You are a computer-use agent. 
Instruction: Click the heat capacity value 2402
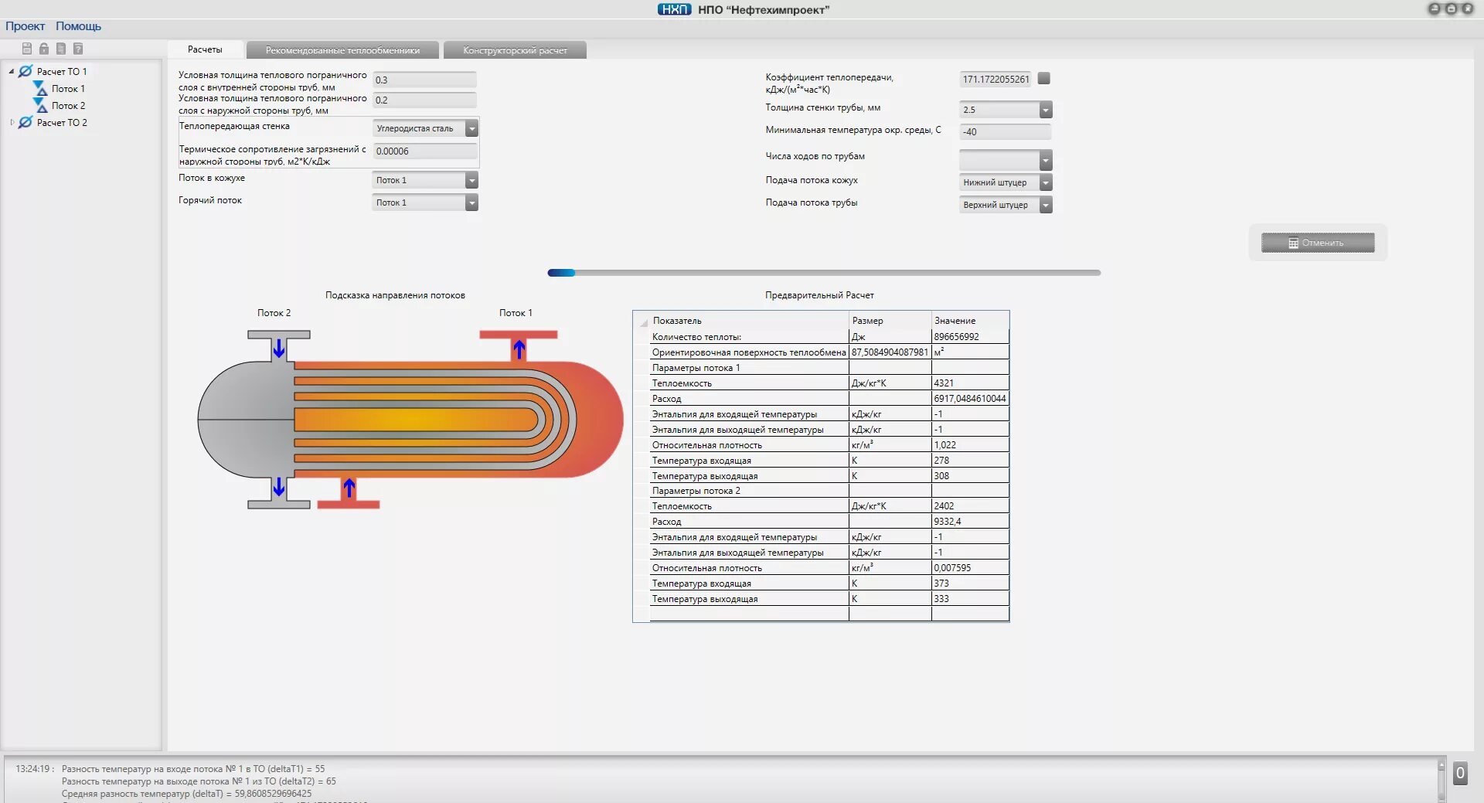(x=970, y=506)
